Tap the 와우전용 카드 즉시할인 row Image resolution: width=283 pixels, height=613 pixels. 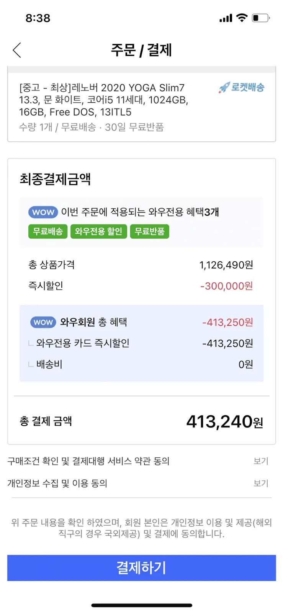coord(141,343)
